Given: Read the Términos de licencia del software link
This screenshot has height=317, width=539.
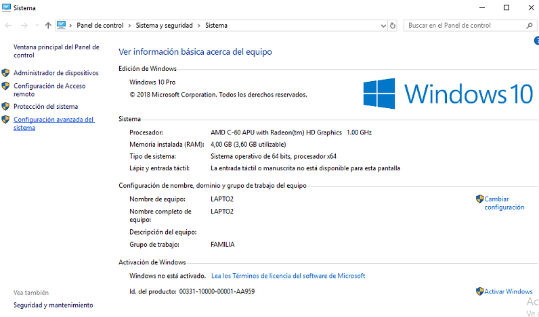Looking at the screenshot, I should (x=288, y=276).
